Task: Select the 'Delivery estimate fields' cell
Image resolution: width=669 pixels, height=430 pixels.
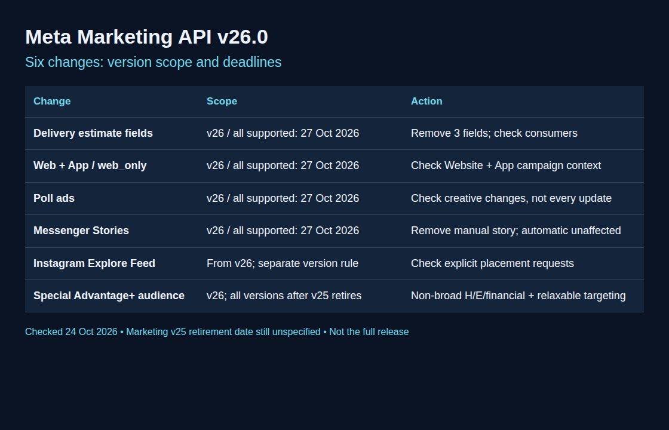Action: tap(93, 133)
